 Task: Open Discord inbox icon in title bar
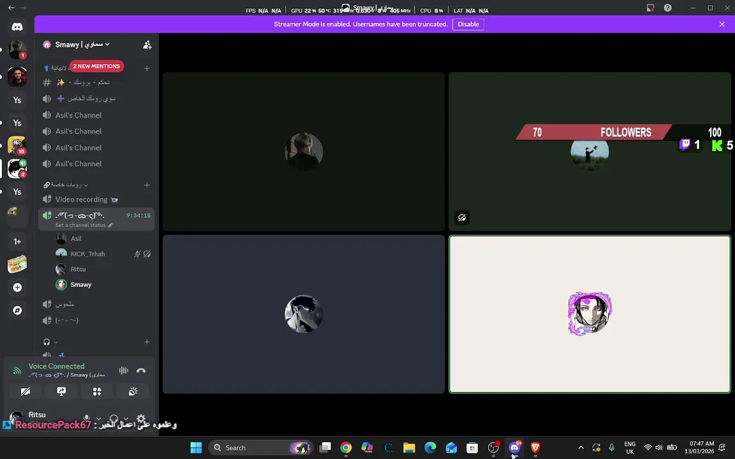tap(650, 8)
